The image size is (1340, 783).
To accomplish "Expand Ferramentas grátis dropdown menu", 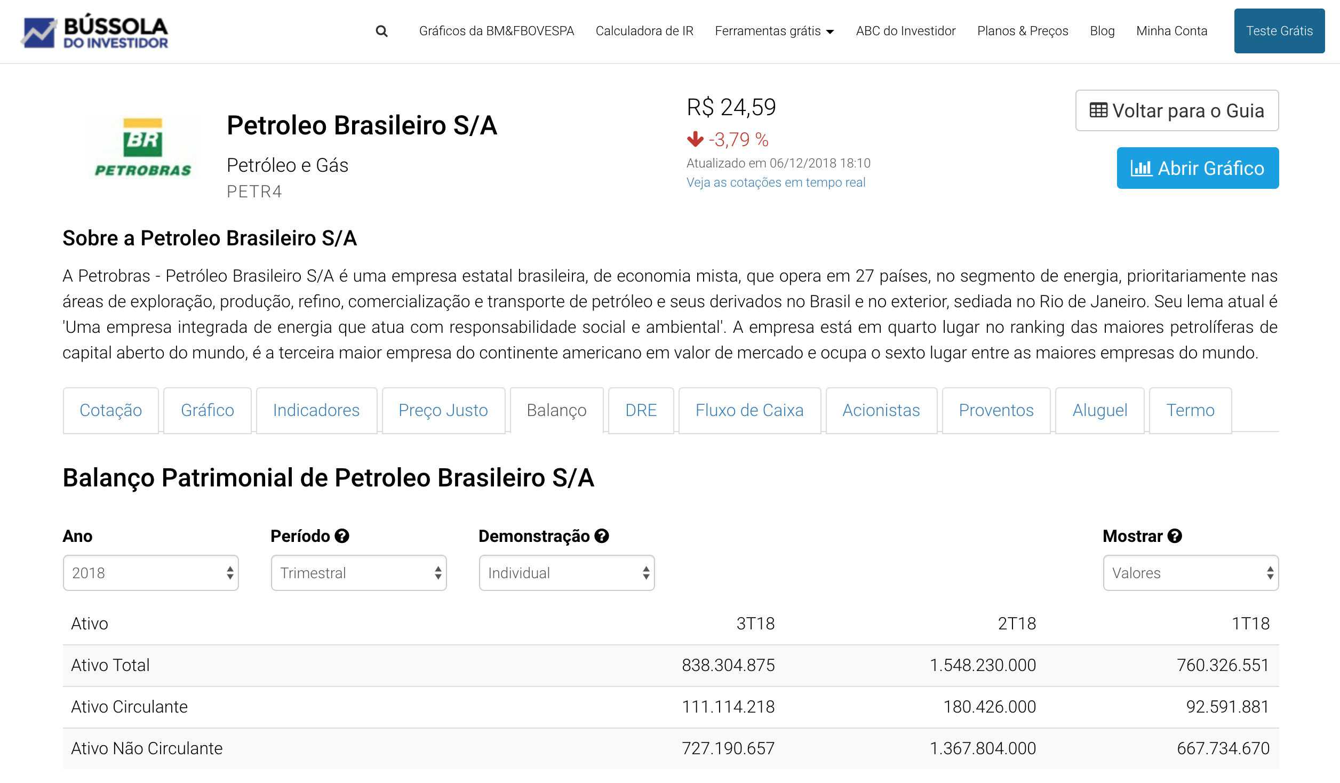I will [775, 31].
